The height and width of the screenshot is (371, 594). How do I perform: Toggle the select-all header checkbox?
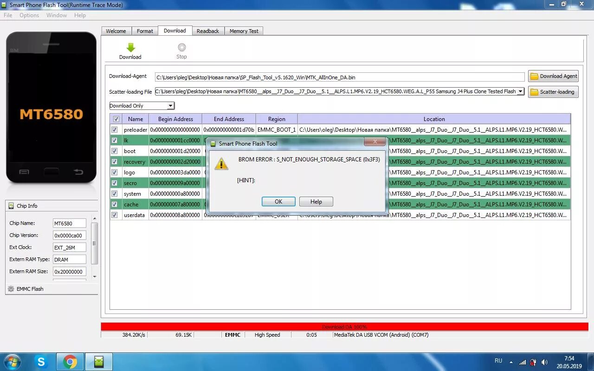tap(116, 119)
